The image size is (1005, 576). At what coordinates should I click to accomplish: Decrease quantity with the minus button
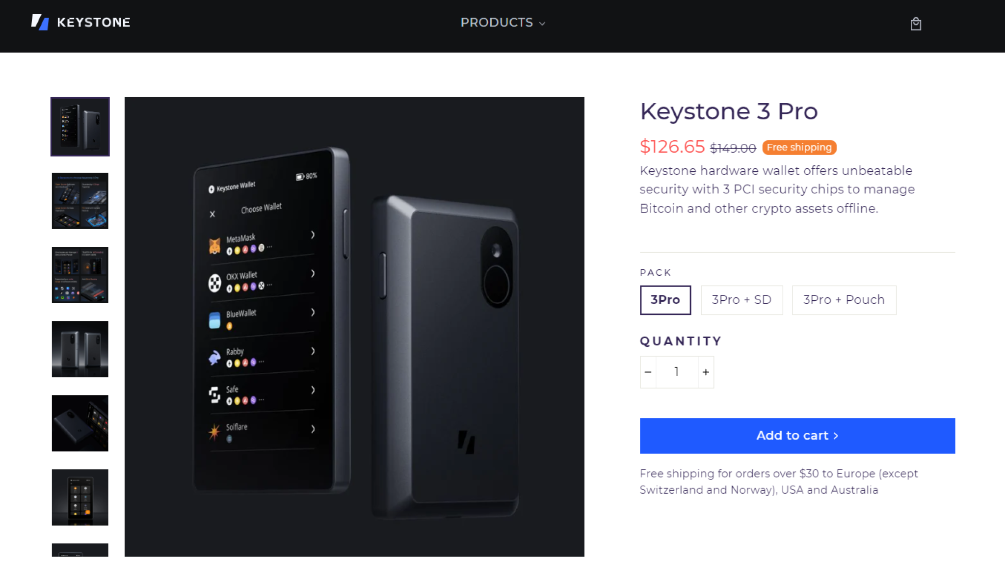(x=648, y=372)
